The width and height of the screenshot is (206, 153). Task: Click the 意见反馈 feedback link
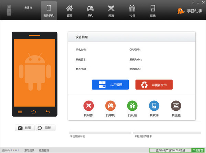[29, 150]
